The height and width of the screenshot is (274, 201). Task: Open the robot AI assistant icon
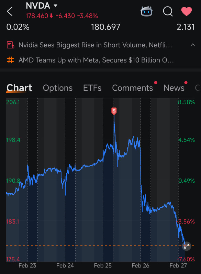click(146, 12)
